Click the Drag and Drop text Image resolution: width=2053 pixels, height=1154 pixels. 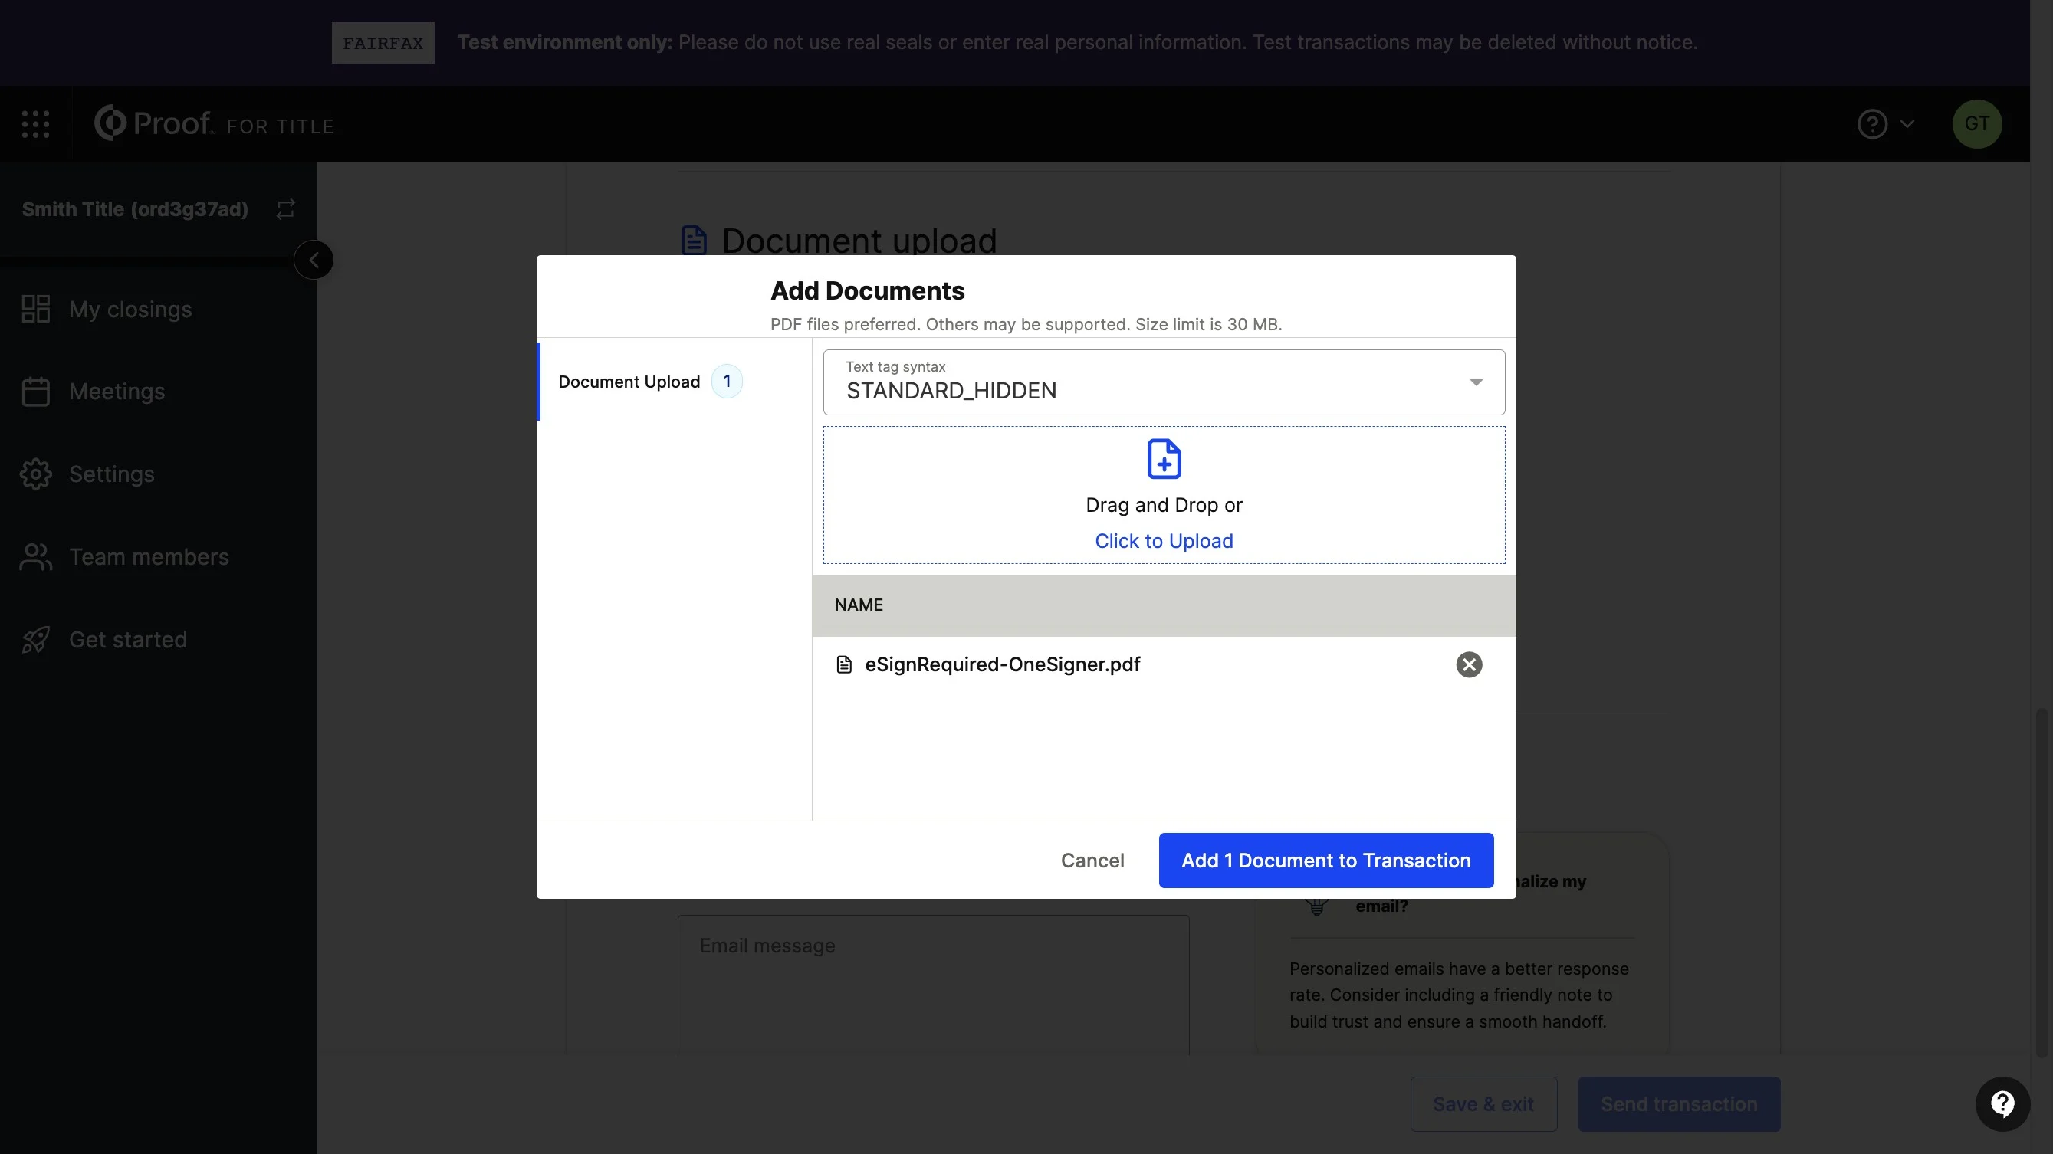1164,506
